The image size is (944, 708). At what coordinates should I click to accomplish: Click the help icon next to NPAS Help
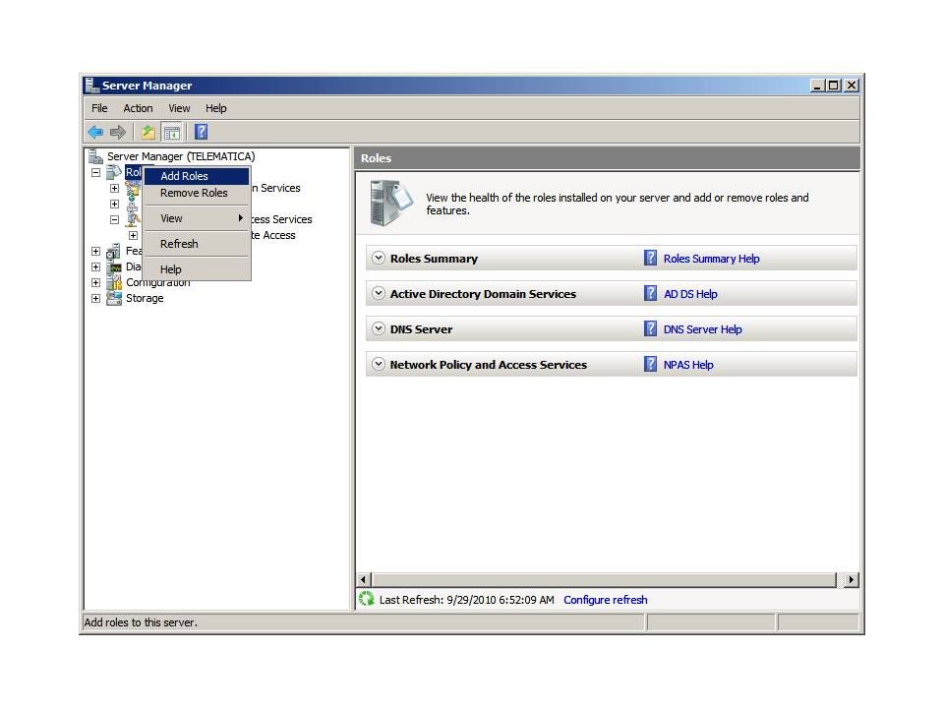650,364
